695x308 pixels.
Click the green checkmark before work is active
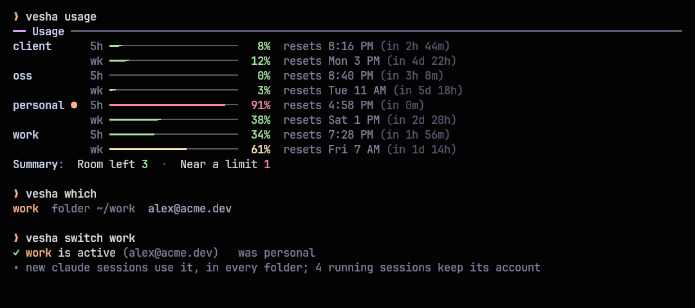pyautogui.click(x=16, y=253)
